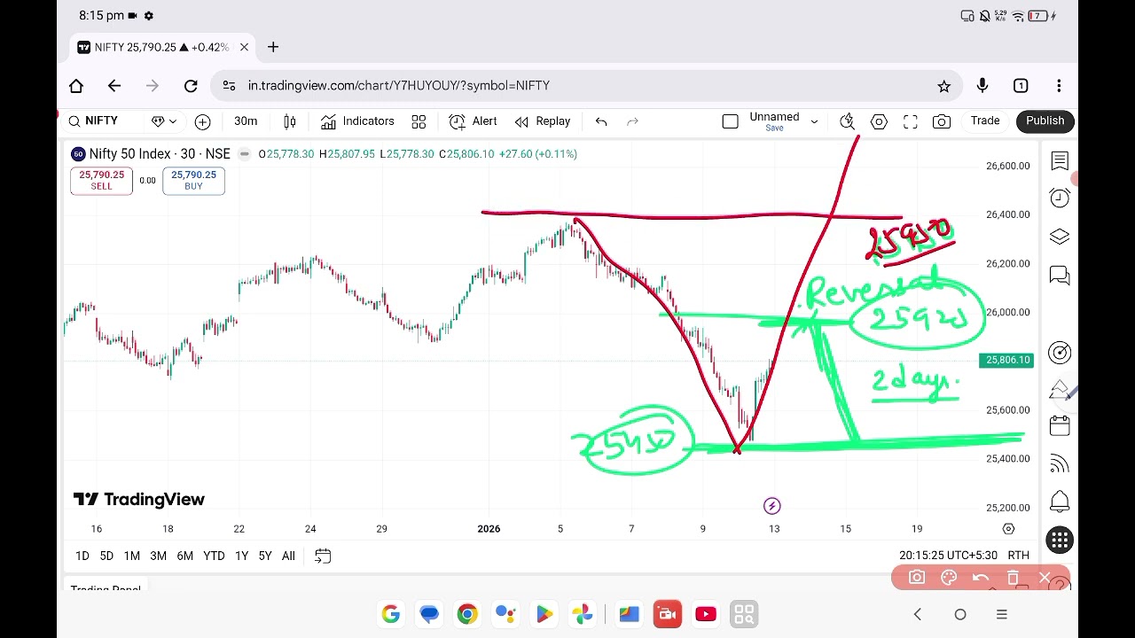Open the Indicators dialog

(358, 121)
